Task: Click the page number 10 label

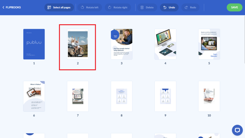Action: click(x=209, y=115)
